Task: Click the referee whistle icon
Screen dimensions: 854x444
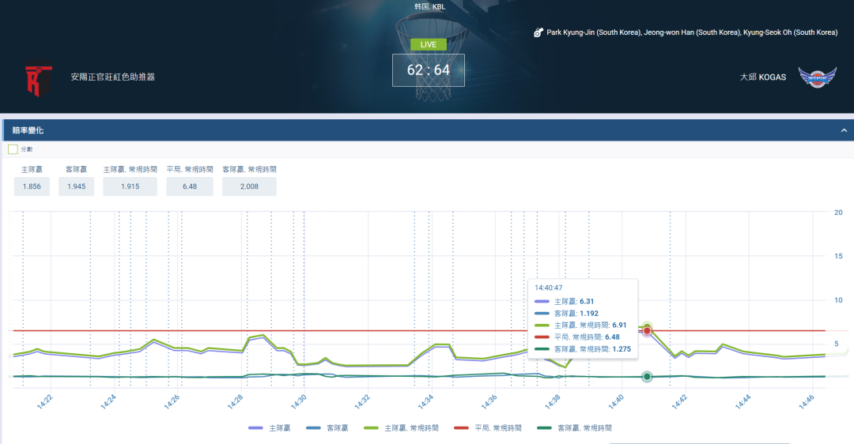Action: click(538, 32)
